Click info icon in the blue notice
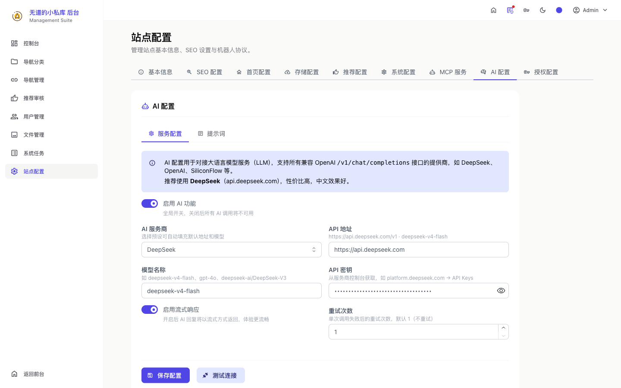The image size is (621, 388). 152,163
